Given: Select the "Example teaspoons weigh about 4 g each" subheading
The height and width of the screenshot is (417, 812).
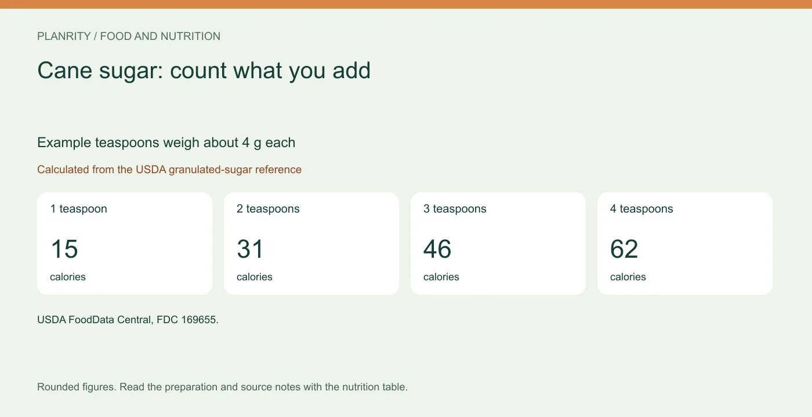Looking at the screenshot, I should pyautogui.click(x=166, y=142).
